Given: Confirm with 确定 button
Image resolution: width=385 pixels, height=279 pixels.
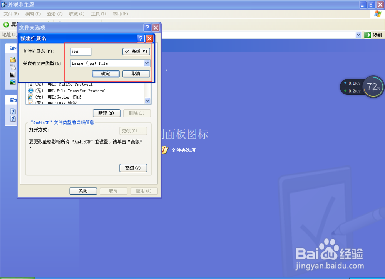Looking at the screenshot, I should point(105,74).
